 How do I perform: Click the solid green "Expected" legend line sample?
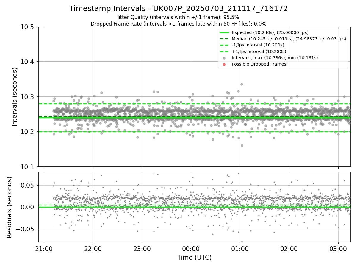click(224, 32)
